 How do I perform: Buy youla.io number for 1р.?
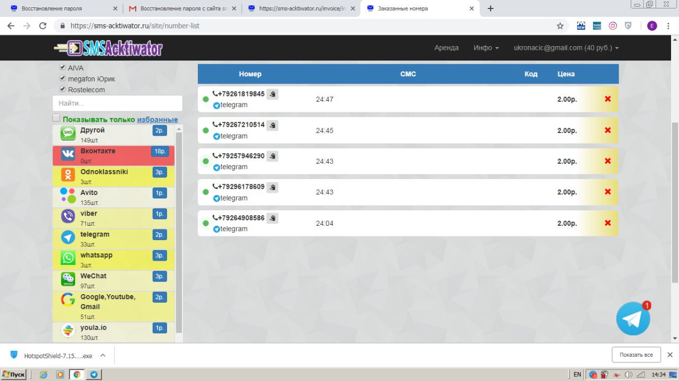[x=160, y=328]
